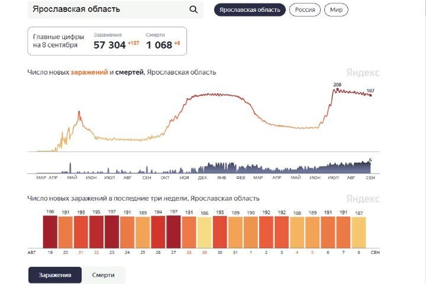Click the +187 daily infections increment
The image size is (426, 284).
pos(134,43)
